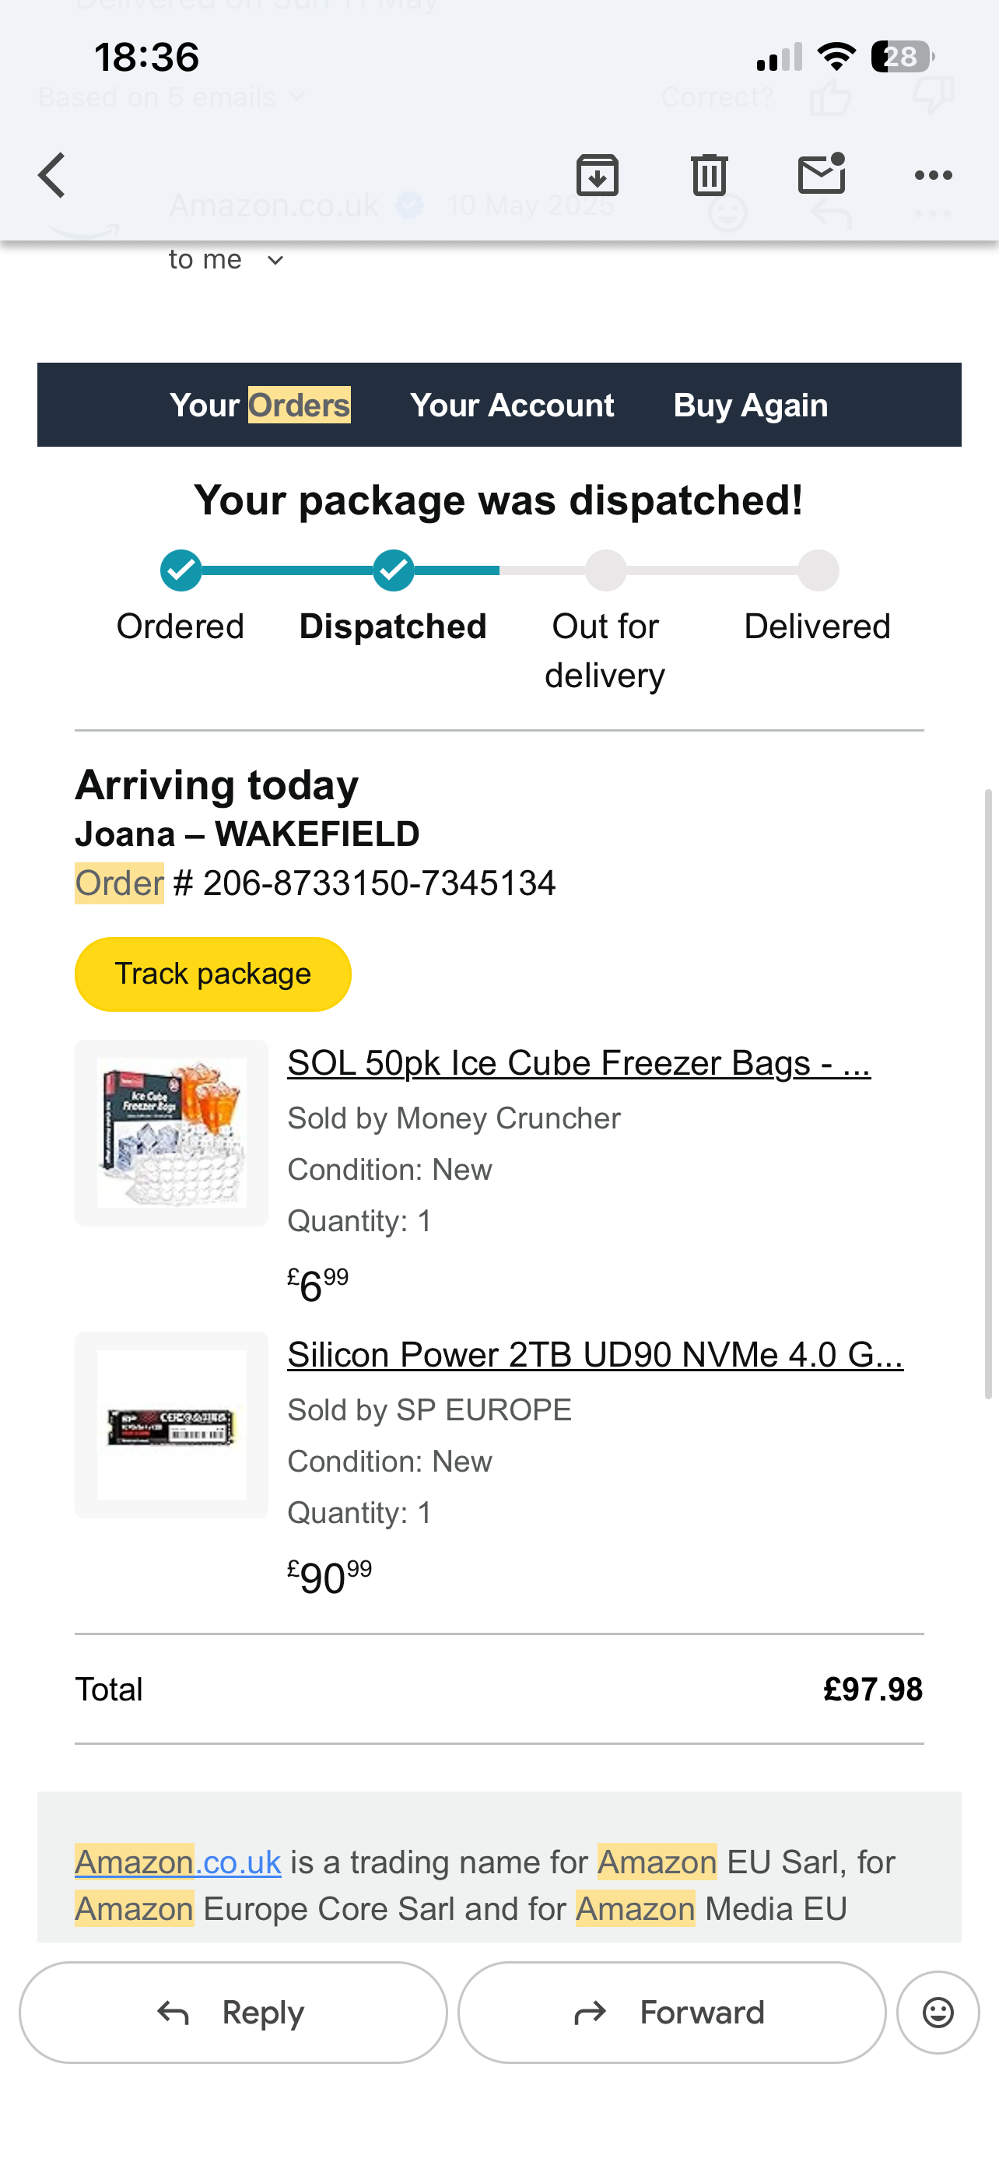Tap the Silicon Power SSD product thumbnail
The image size is (999, 2162).
coord(172,1424)
